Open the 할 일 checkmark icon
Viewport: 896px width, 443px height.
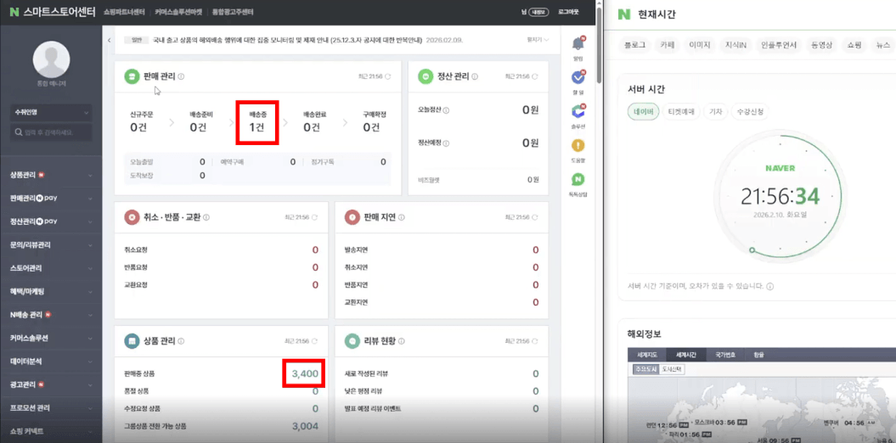pyautogui.click(x=578, y=77)
